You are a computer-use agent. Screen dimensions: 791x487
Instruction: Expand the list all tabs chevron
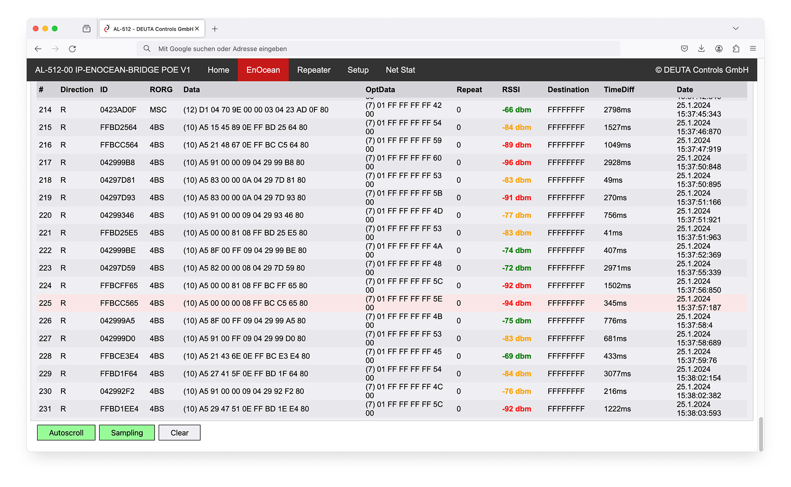736,28
